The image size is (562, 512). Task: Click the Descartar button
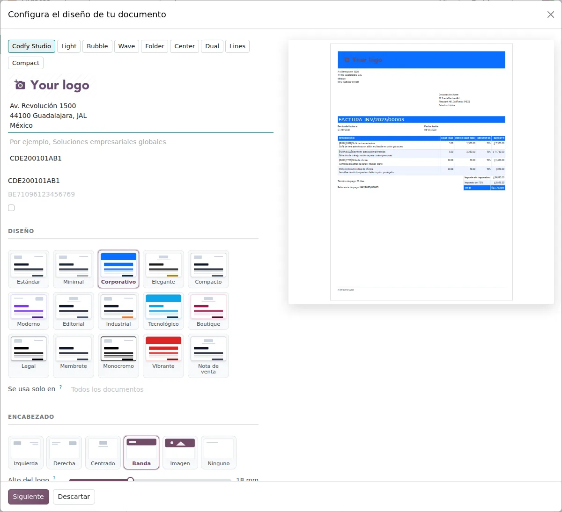74,497
